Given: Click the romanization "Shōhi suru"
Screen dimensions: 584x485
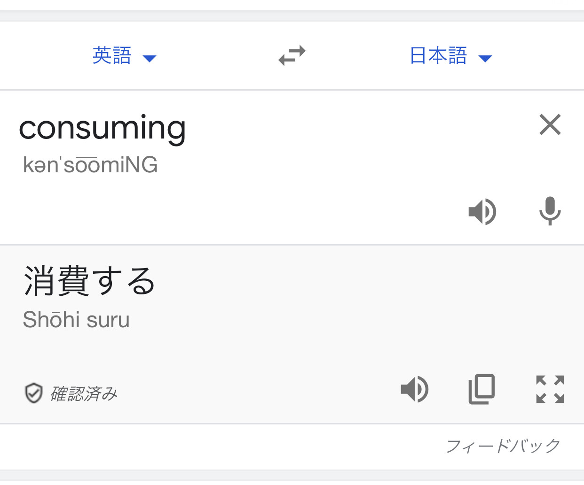Looking at the screenshot, I should [x=76, y=320].
